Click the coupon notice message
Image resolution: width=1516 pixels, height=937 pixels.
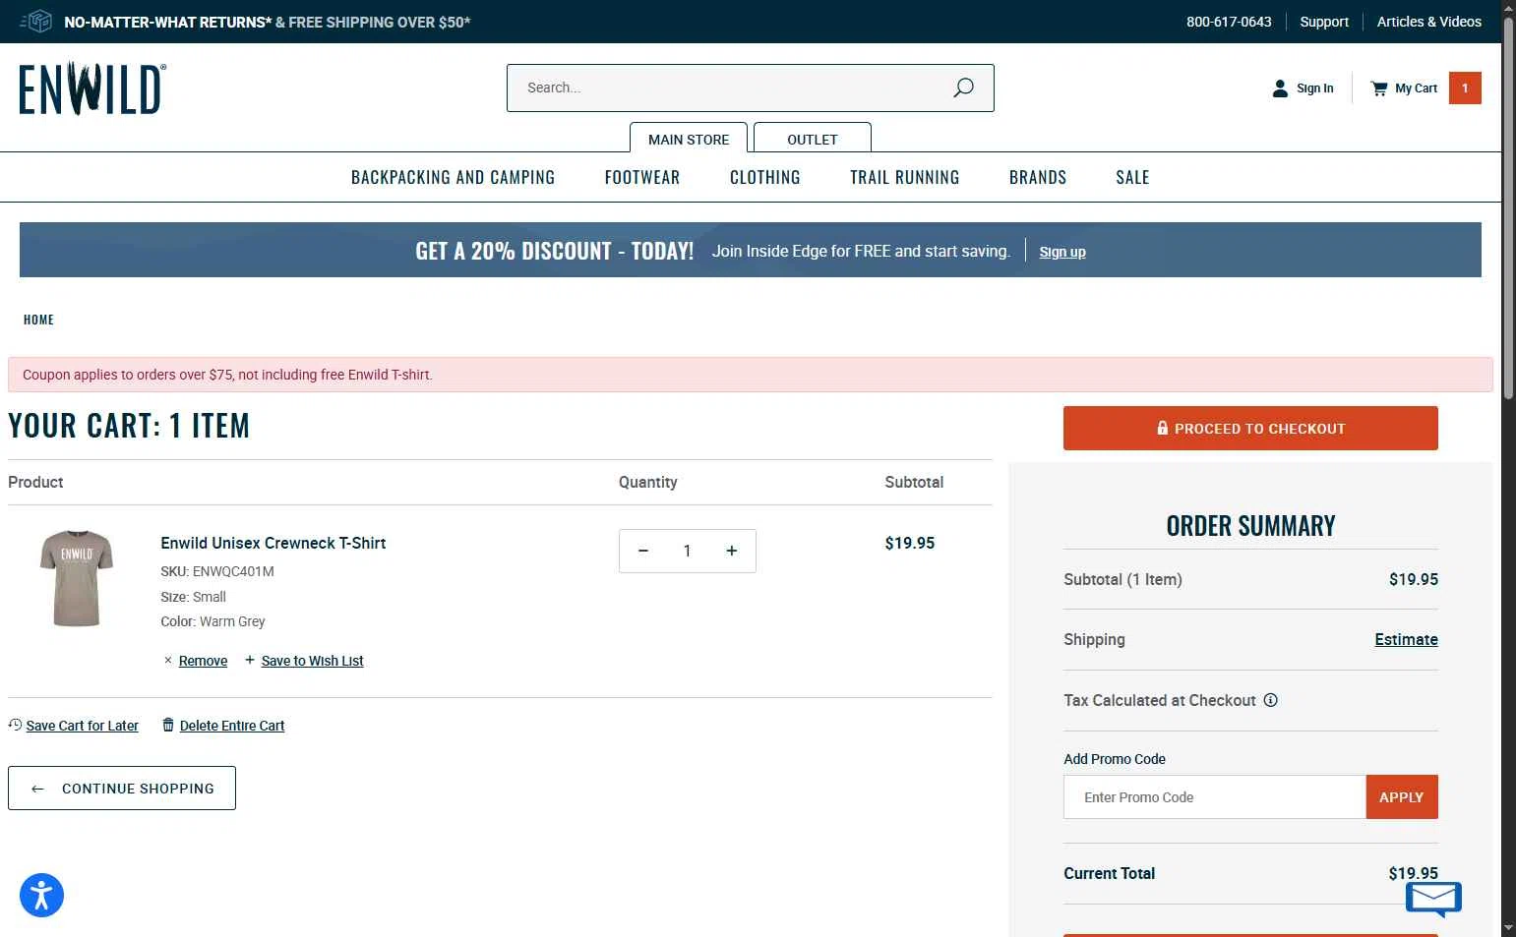click(751, 375)
